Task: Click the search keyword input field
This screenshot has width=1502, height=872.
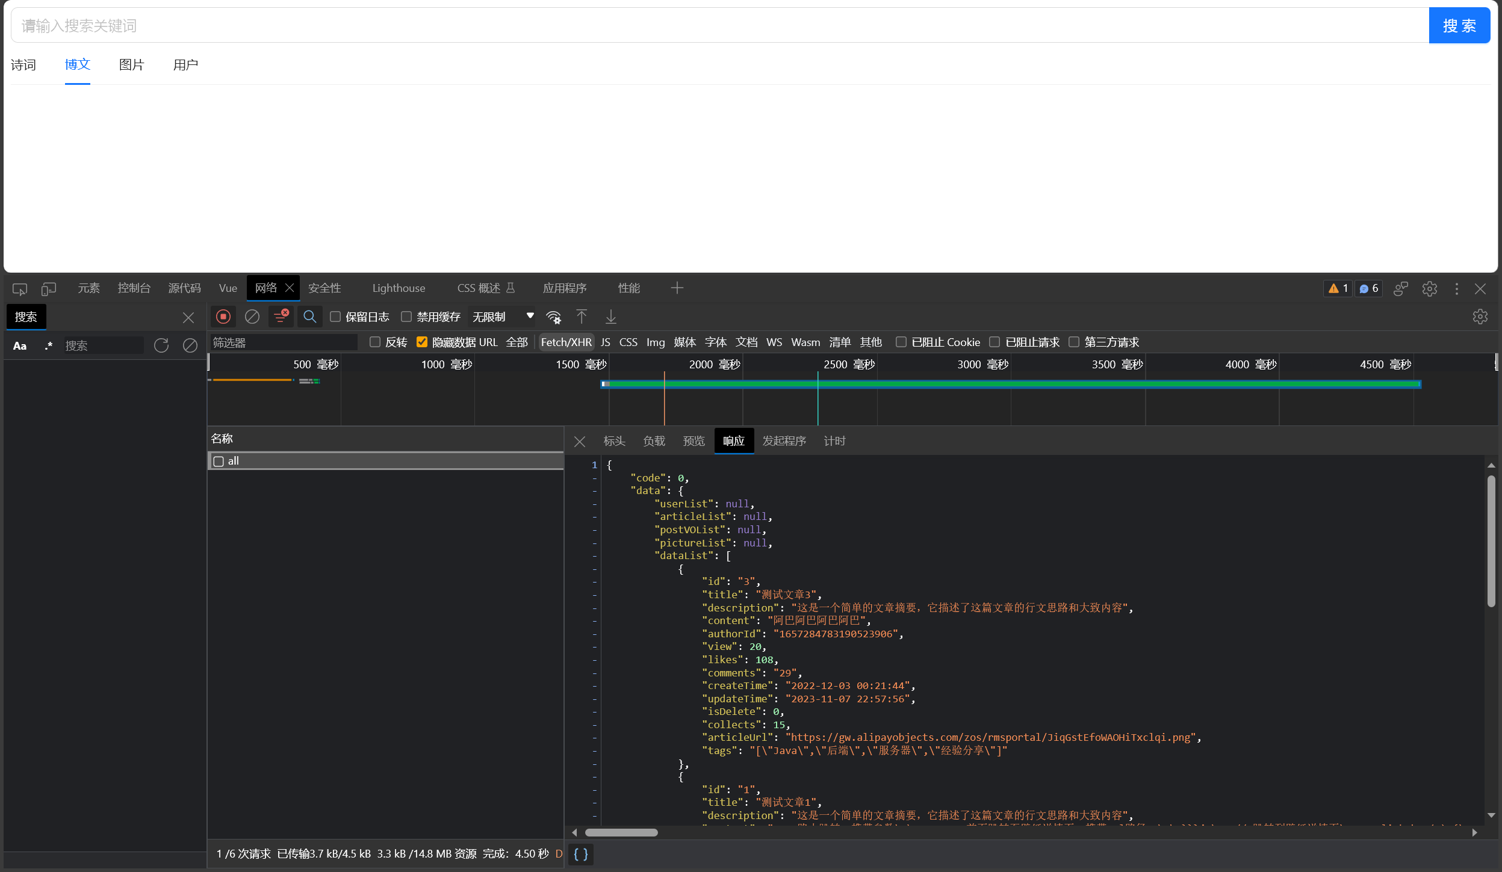Action: [x=720, y=25]
